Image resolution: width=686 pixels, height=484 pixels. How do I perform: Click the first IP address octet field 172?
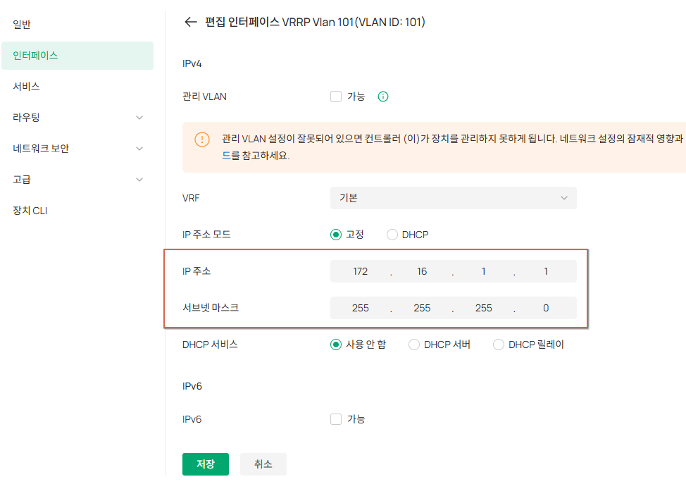361,271
